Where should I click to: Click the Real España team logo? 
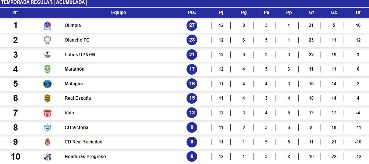(47, 98)
